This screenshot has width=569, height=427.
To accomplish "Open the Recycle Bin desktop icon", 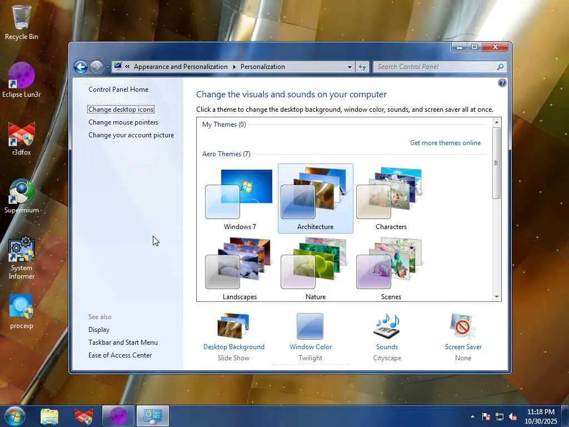I will pos(22,22).
